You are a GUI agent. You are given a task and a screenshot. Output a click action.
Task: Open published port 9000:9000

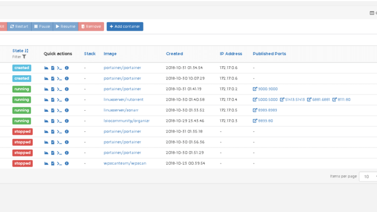point(265,89)
